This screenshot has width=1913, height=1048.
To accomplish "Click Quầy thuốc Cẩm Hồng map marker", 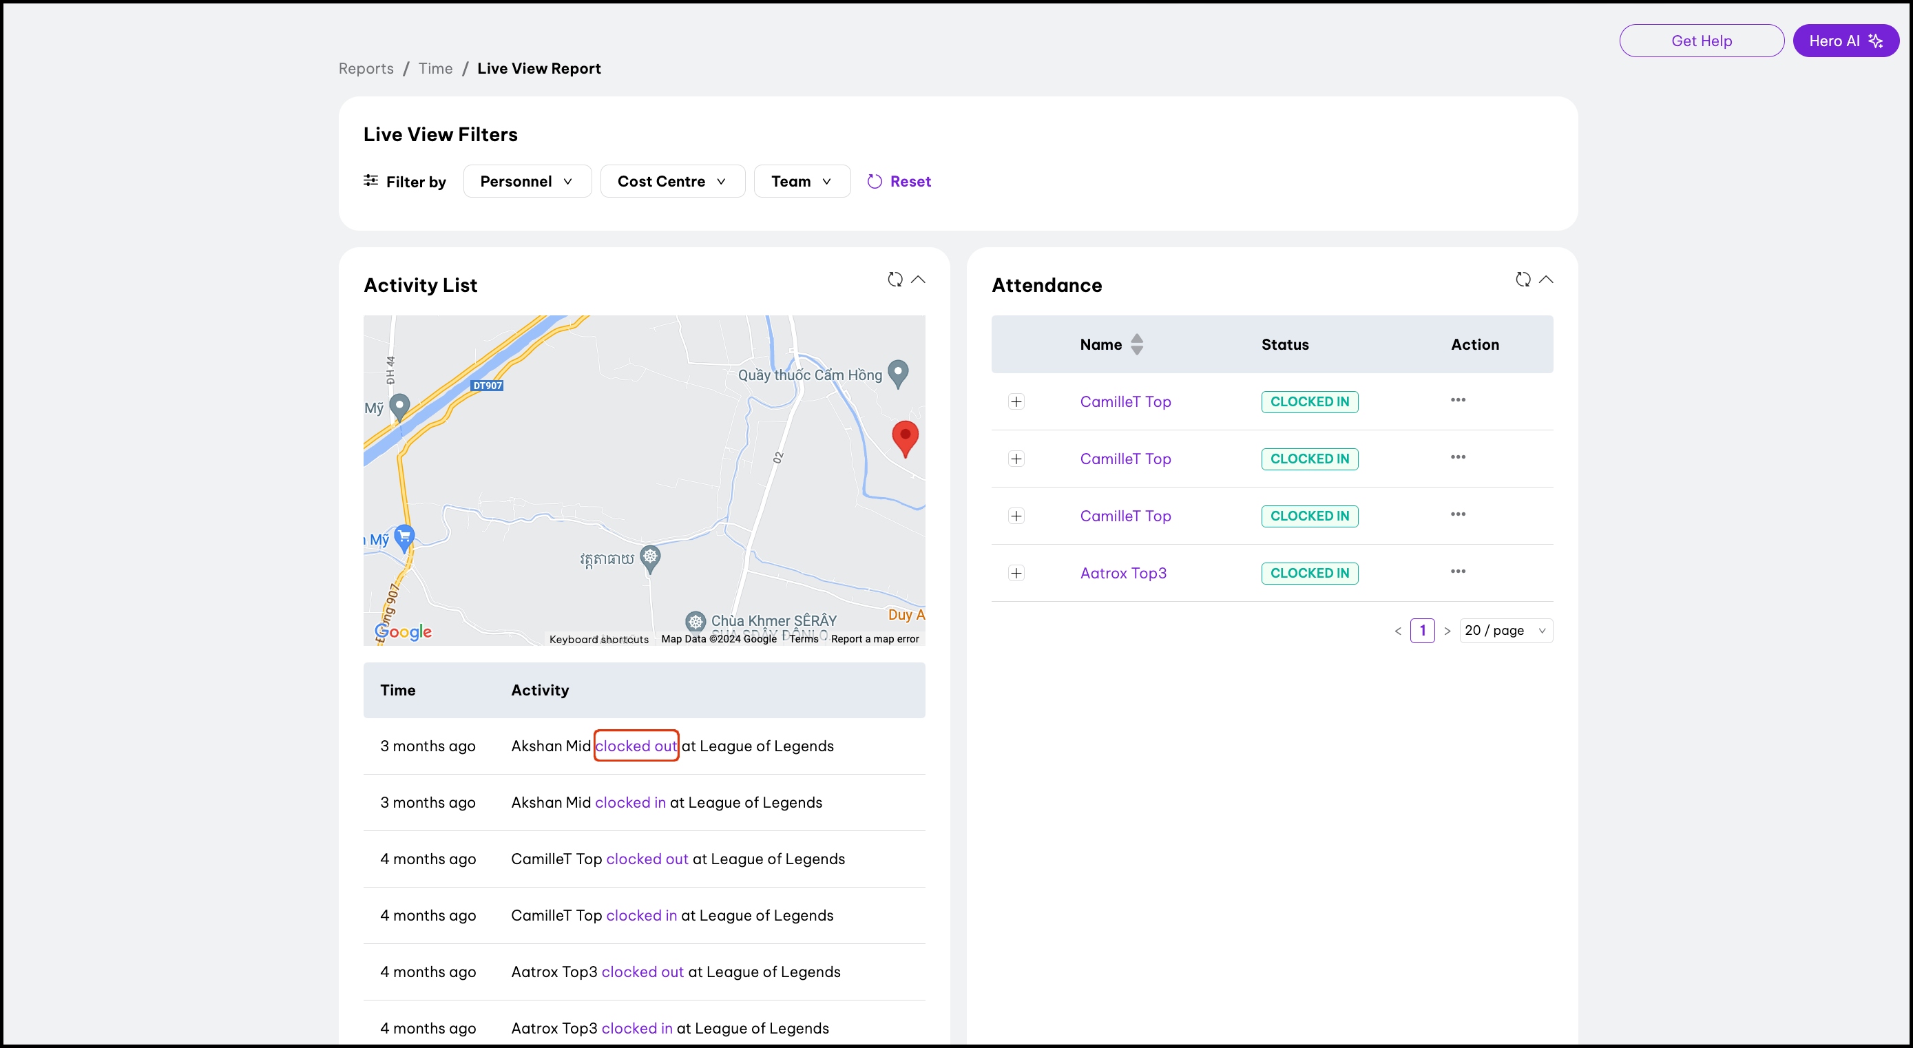I will click(898, 373).
